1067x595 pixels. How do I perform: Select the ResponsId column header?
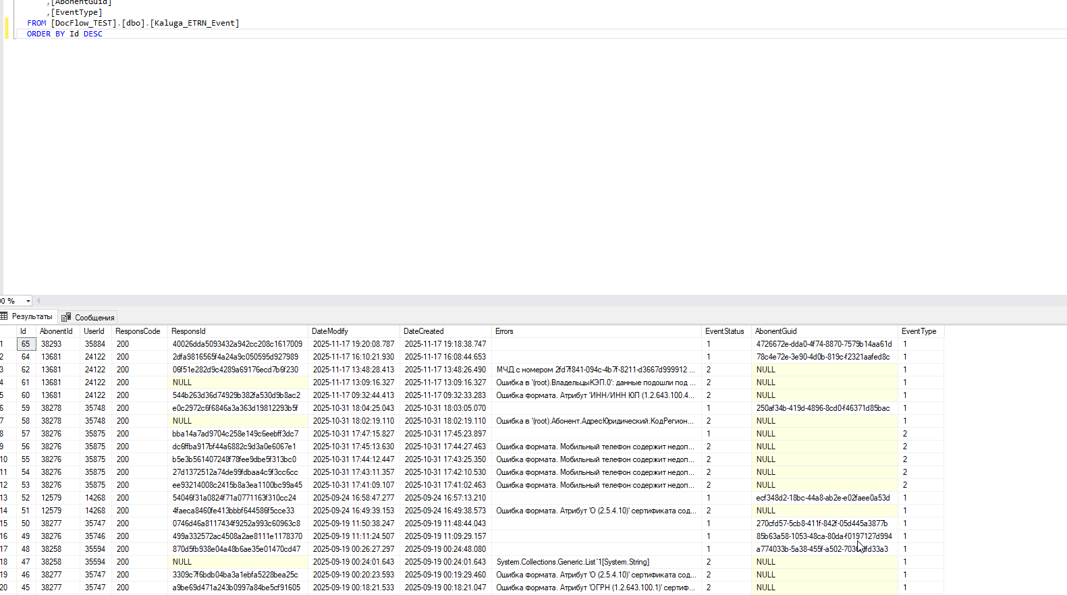coord(238,331)
